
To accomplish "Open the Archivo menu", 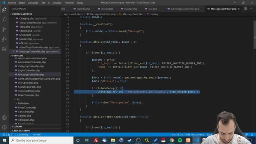I will tap(12, 3).
